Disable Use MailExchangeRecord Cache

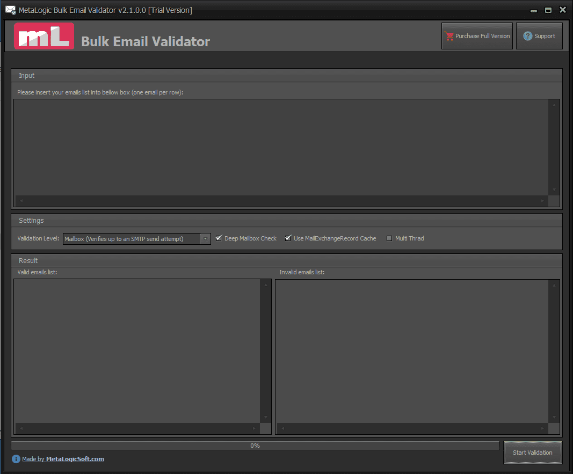(x=288, y=238)
